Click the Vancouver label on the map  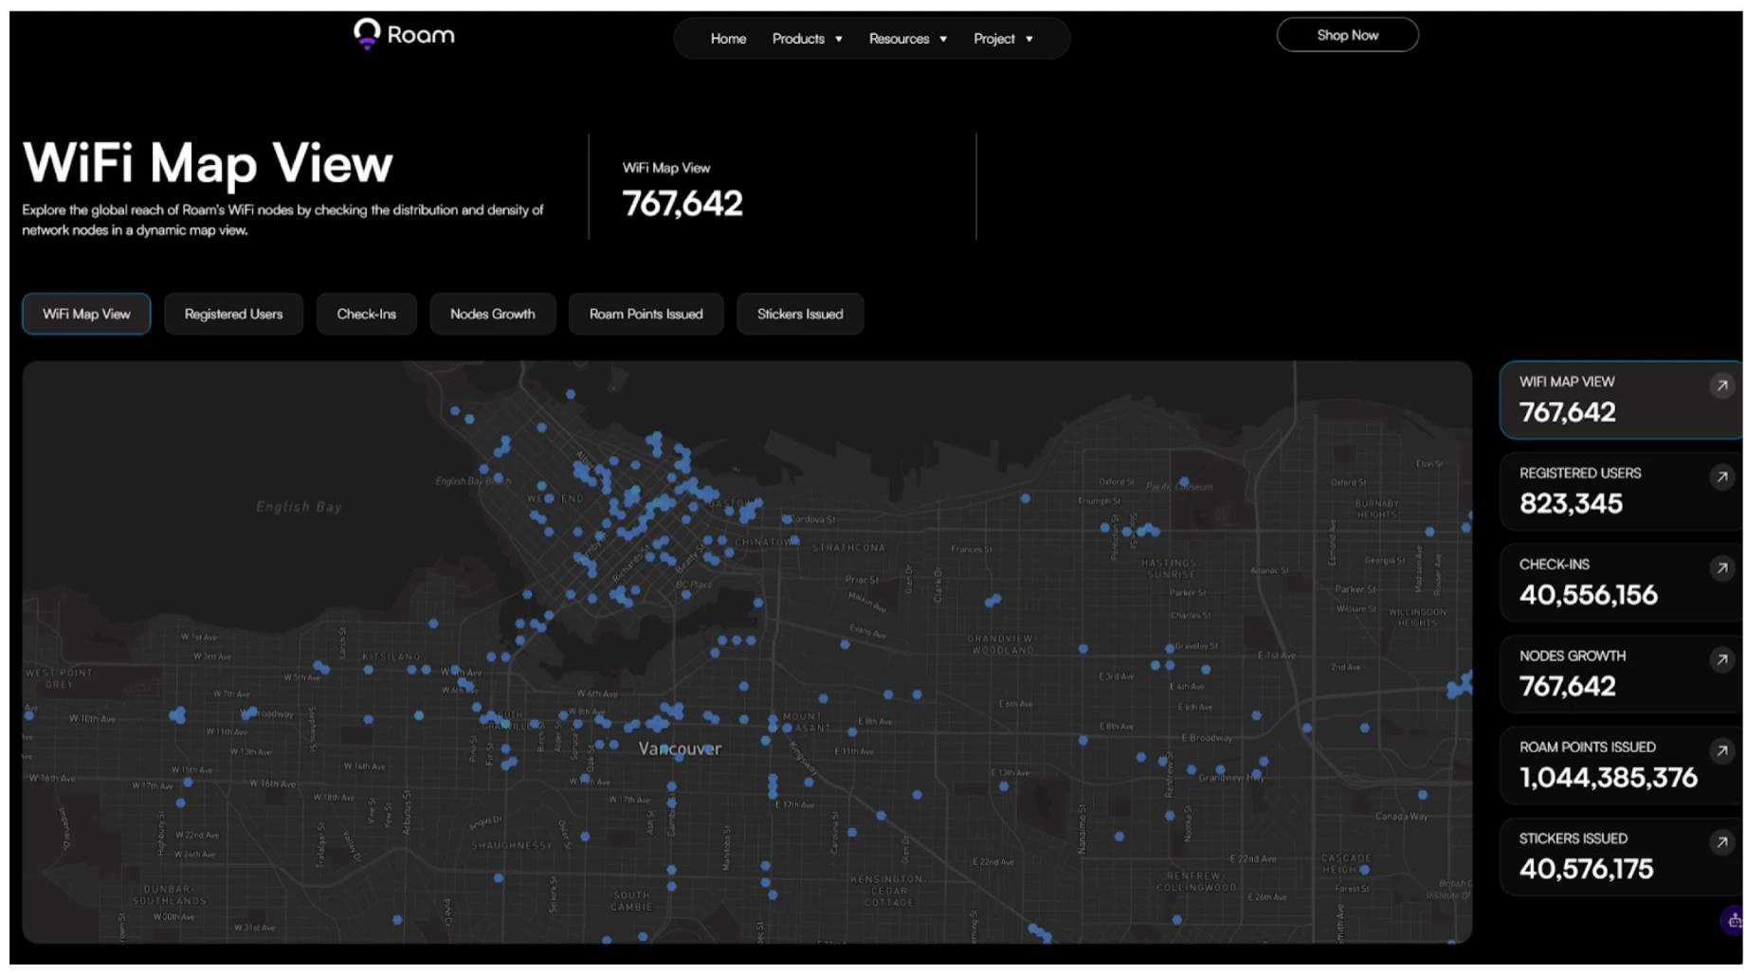coord(680,749)
